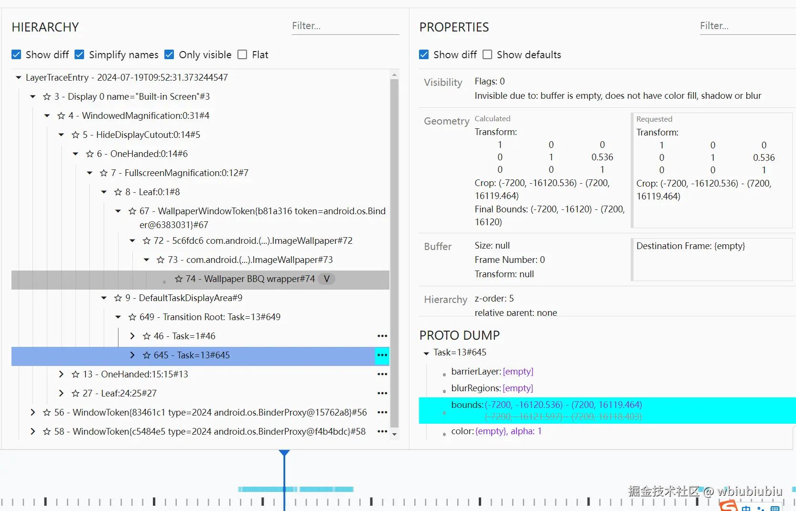This screenshot has height=511, width=796.
Task: Star the OneHanded:15:15#13 layer
Action: 75,375
